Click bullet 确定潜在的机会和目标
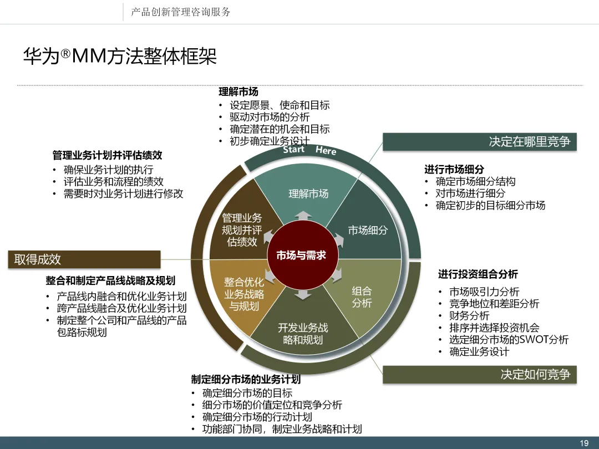The height and width of the screenshot is (449, 599). tap(279, 129)
